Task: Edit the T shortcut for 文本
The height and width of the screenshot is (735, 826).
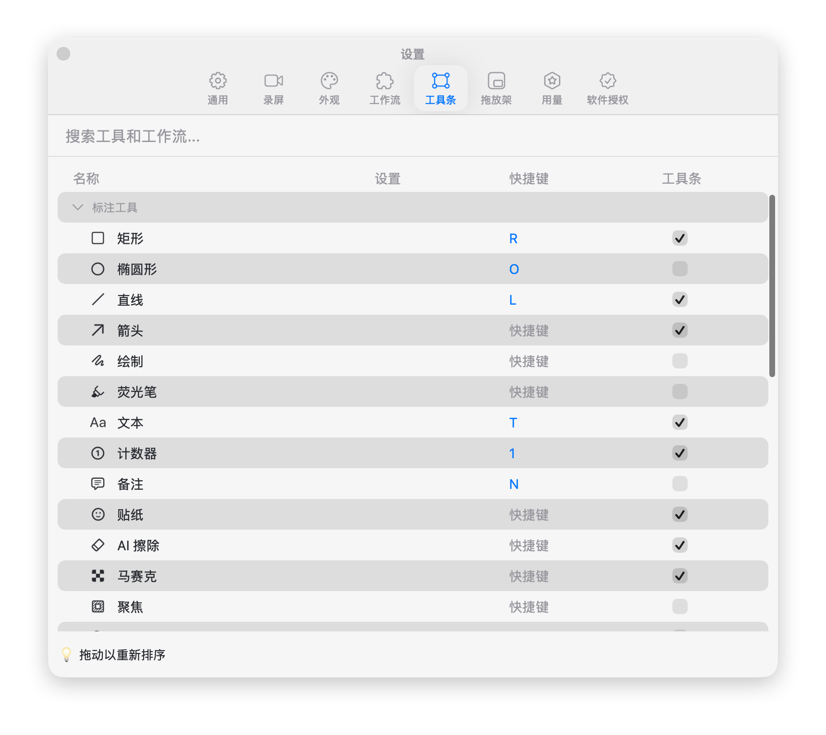Action: click(513, 423)
